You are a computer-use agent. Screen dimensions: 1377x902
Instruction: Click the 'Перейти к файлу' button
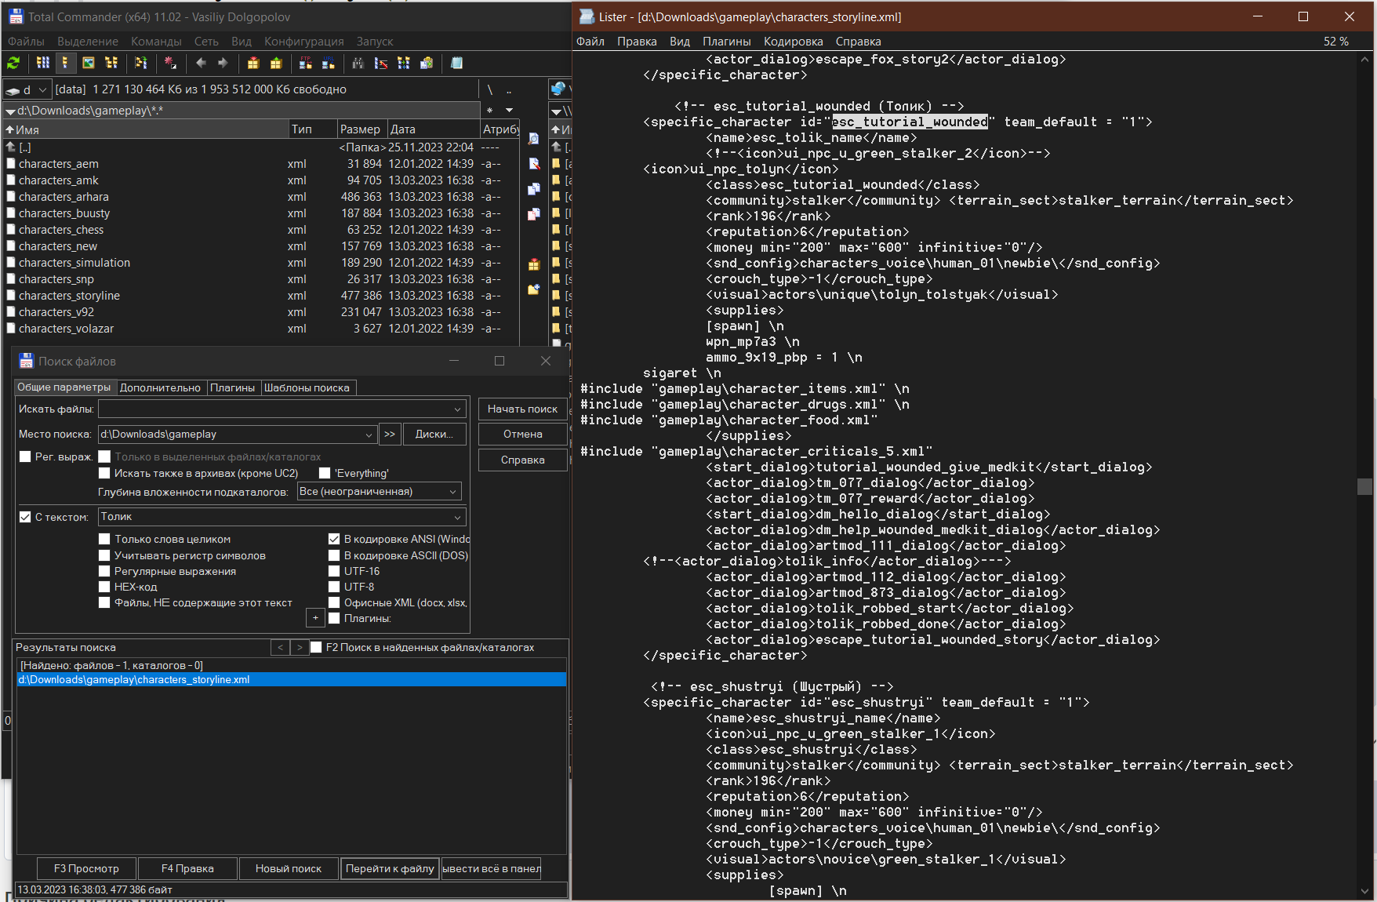coord(390,868)
